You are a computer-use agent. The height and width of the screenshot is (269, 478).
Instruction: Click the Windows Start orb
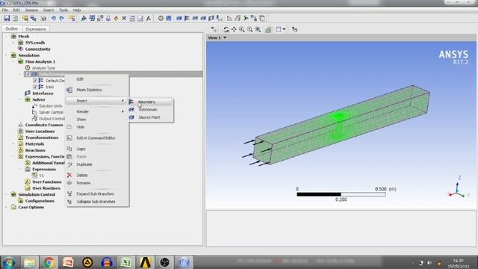click(x=9, y=262)
